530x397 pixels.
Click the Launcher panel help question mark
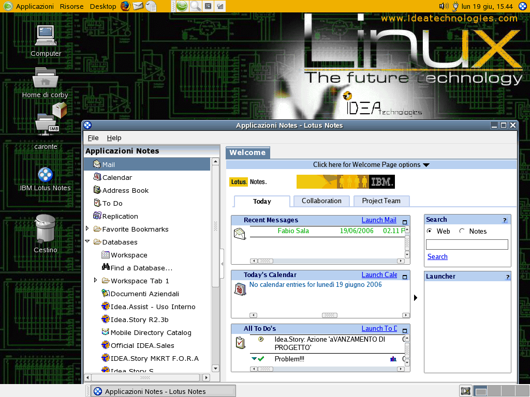[x=507, y=277]
